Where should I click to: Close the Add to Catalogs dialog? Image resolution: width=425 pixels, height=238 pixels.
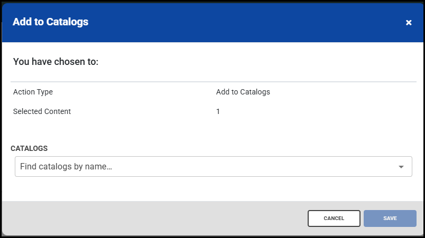point(408,22)
